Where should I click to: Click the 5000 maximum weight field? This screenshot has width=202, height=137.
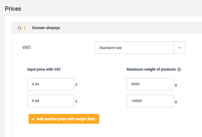click(x=150, y=84)
